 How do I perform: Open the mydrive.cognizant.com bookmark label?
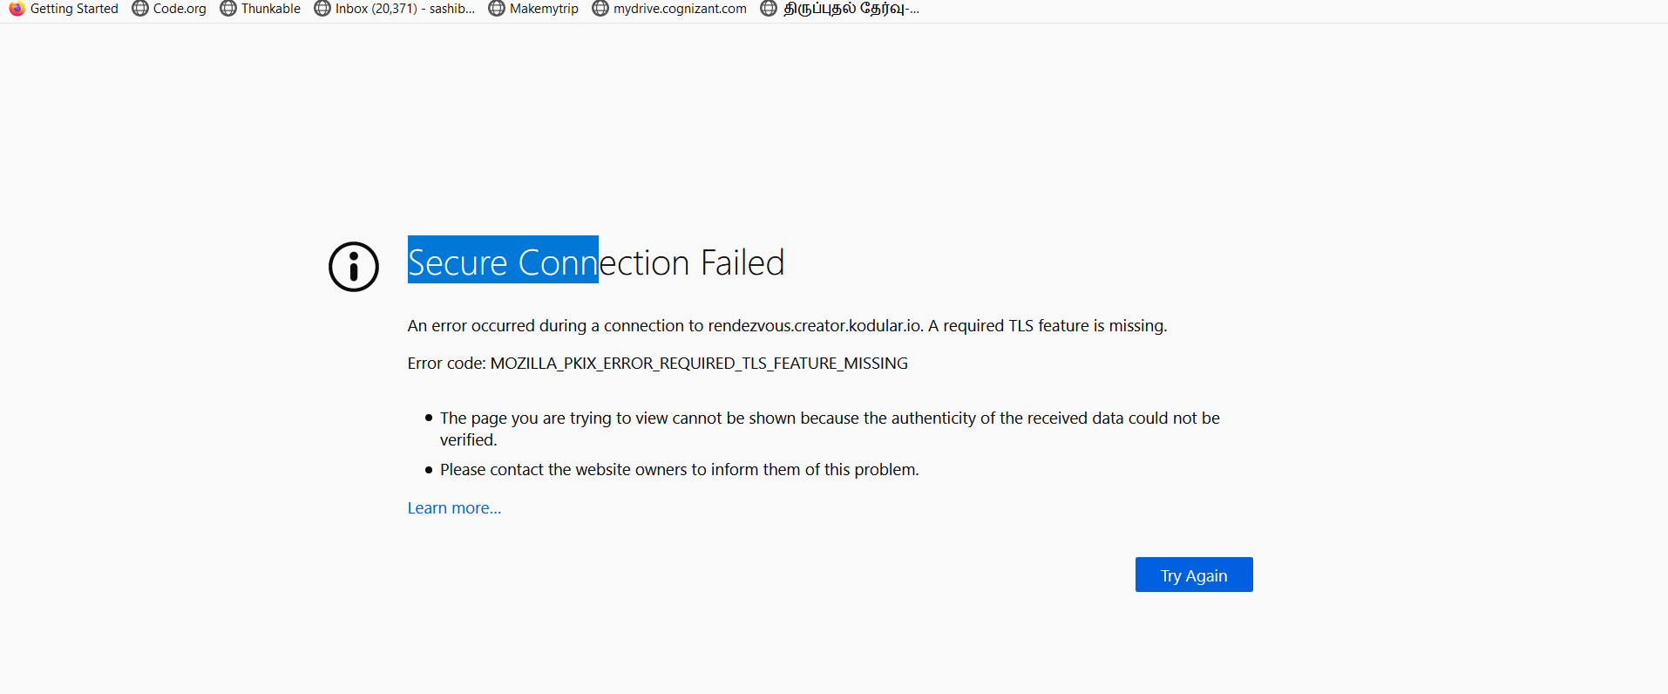(680, 9)
